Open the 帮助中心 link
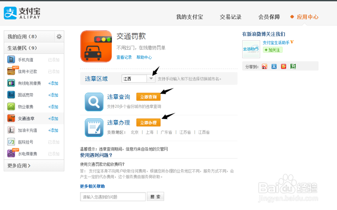Screen dimensions: 337x210 pyautogui.click(x=144, y=57)
